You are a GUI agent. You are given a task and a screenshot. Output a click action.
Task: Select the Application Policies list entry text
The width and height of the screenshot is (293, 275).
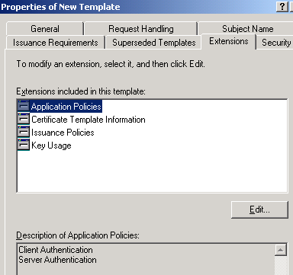(x=66, y=107)
